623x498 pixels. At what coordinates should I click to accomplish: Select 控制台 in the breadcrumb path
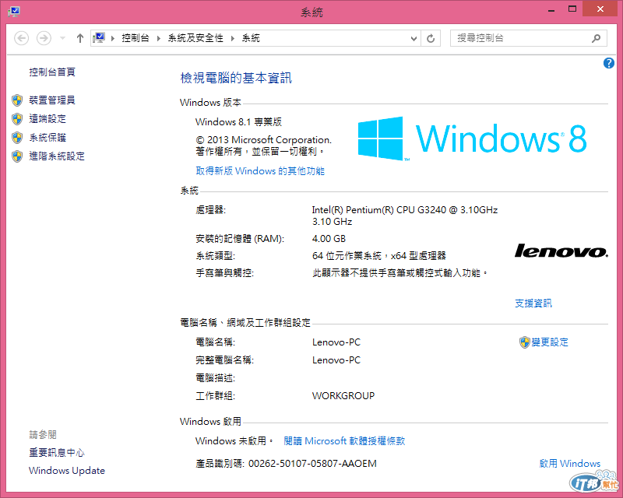[136, 38]
